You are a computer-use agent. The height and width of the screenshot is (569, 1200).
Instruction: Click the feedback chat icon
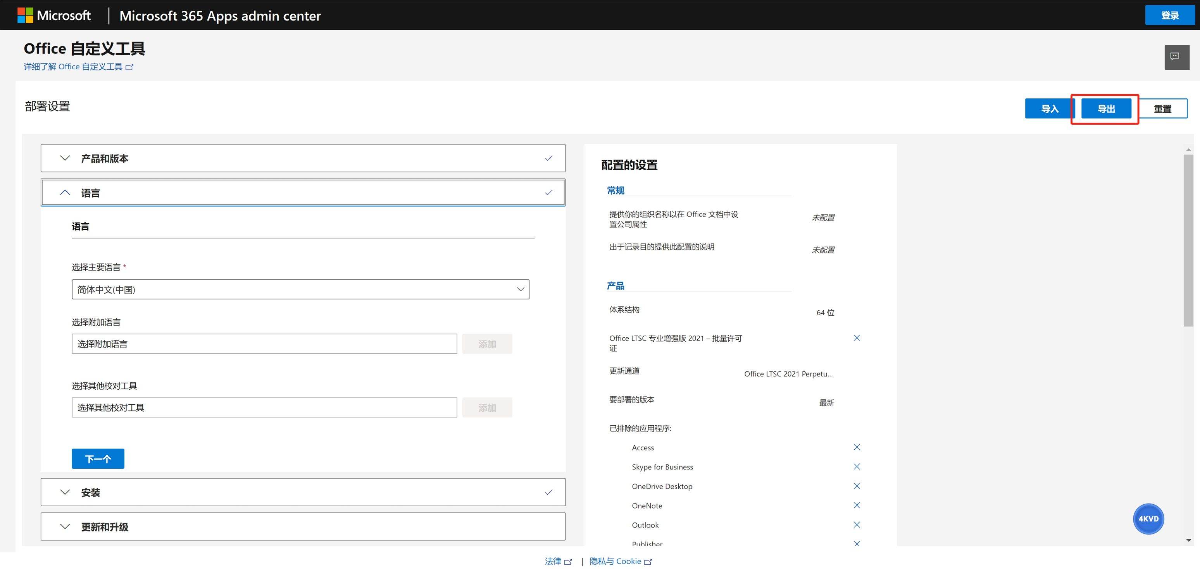1176,57
